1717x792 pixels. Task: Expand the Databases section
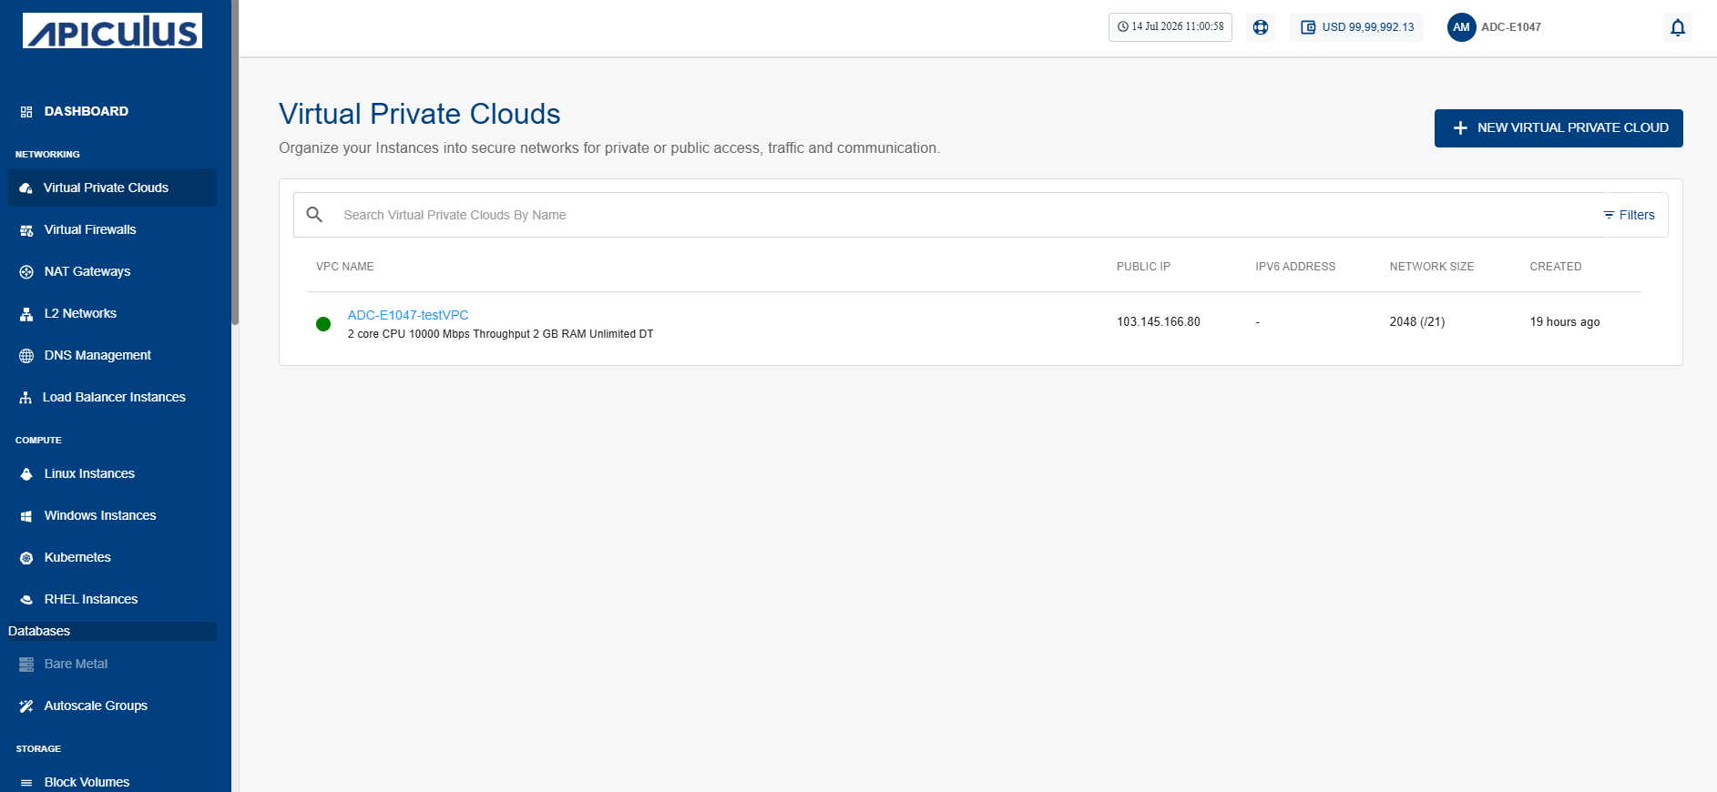tap(112, 631)
